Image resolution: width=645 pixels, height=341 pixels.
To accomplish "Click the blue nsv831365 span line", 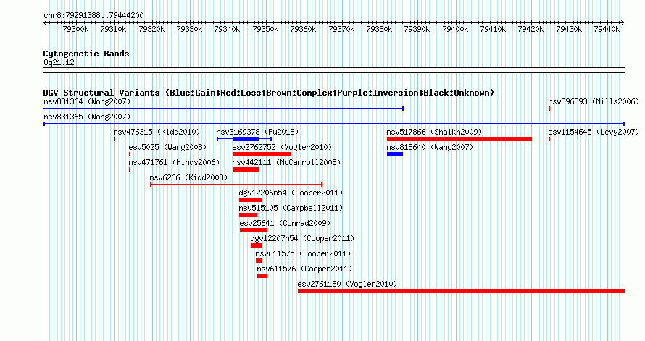I will (334, 124).
